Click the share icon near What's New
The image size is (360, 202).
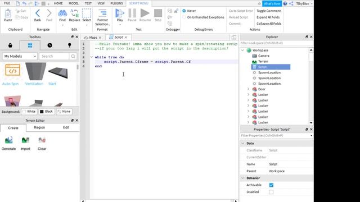(x=291, y=3)
